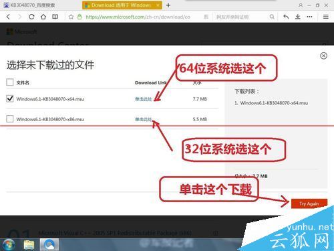334x251 pixels.
Task: Click the 5.5 MB size value
Action: [200, 119]
